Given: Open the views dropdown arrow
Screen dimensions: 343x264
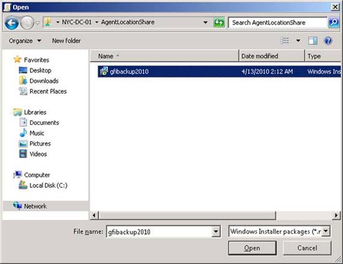Looking at the screenshot, I should 298,41.
